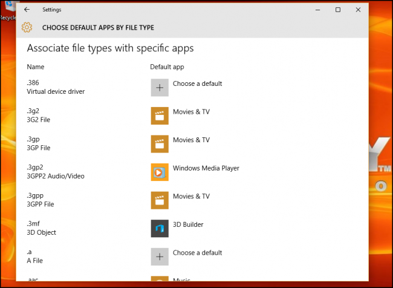Minimize the Settings window
This screenshot has height=288, width=393.
[317, 10]
